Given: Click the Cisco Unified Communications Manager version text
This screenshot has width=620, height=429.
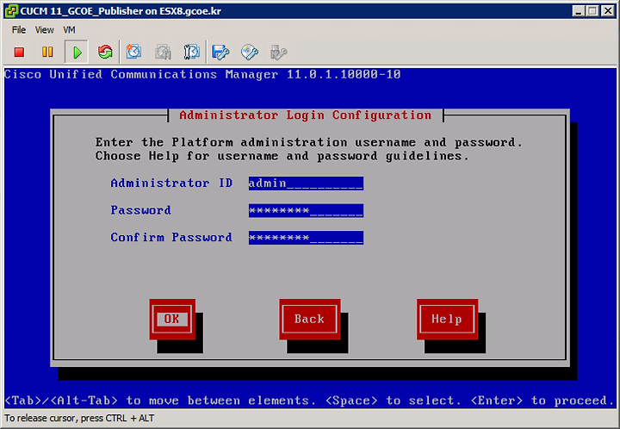Looking at the screenshot, I should point(202,74).
